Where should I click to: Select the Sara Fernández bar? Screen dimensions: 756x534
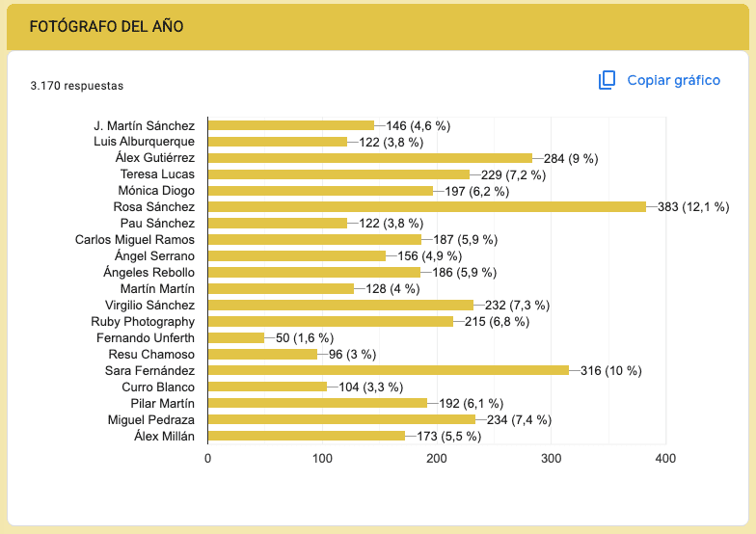(388, 371)
